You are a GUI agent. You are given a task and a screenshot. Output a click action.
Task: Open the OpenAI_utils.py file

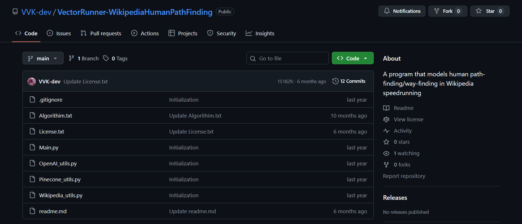click(58, 163)
